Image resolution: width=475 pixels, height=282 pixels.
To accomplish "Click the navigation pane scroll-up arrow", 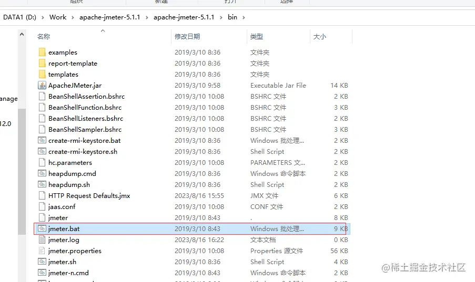I will point(22,35).
